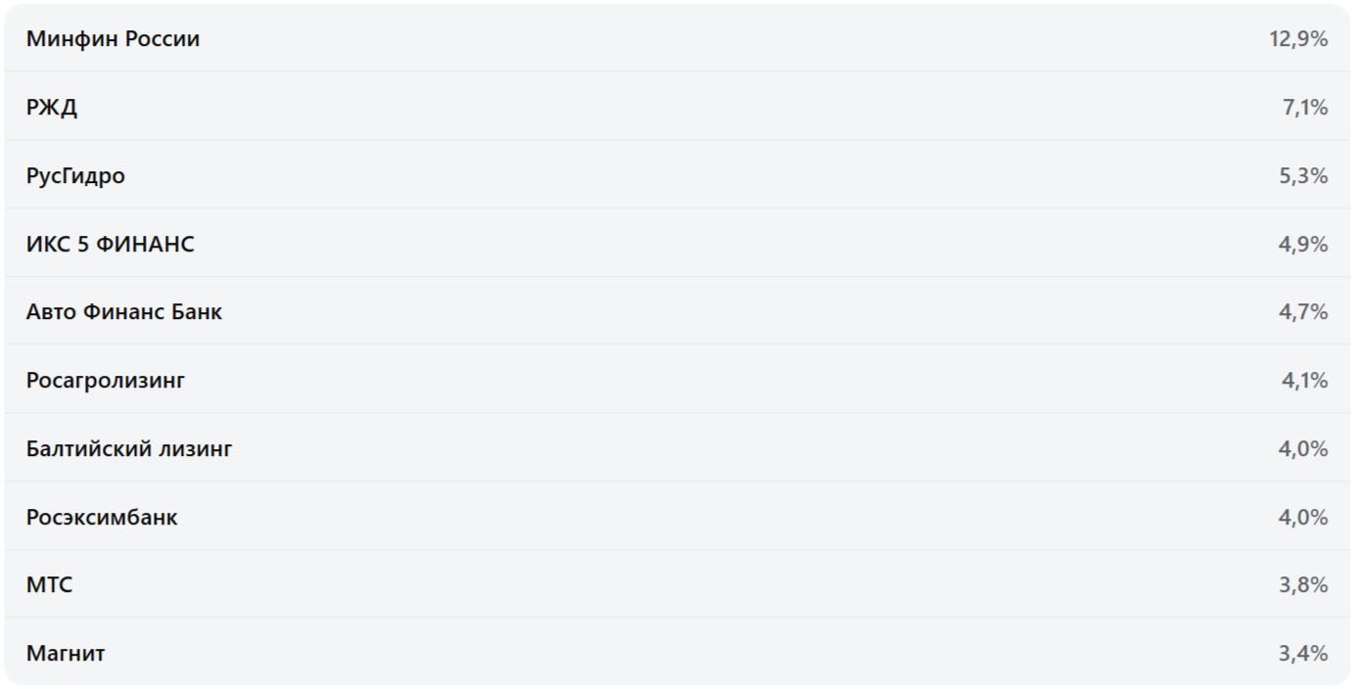Image resolution: width=1356 pixels, height=689 pixels.
Task: Select Росэксимбанк's 4,0% percentage
Action: 1303,518
